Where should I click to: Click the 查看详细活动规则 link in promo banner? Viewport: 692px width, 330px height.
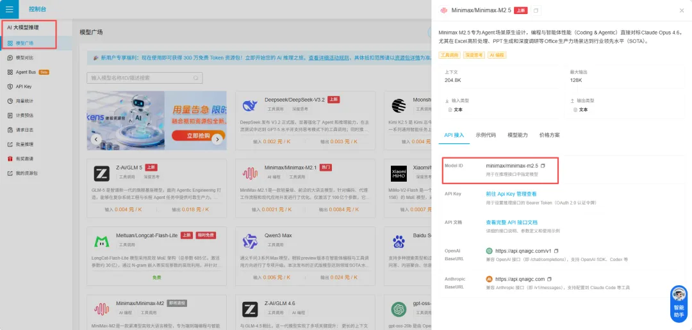[329, 58]
